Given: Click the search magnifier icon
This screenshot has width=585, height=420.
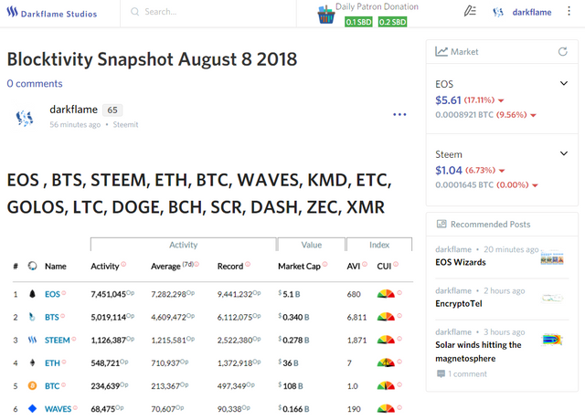Looking at the screenshot, I should tap(134, 12).
